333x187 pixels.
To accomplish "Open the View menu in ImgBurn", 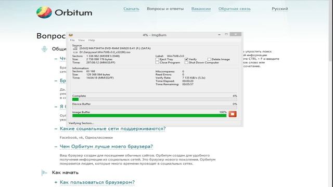I will [81, 40].
